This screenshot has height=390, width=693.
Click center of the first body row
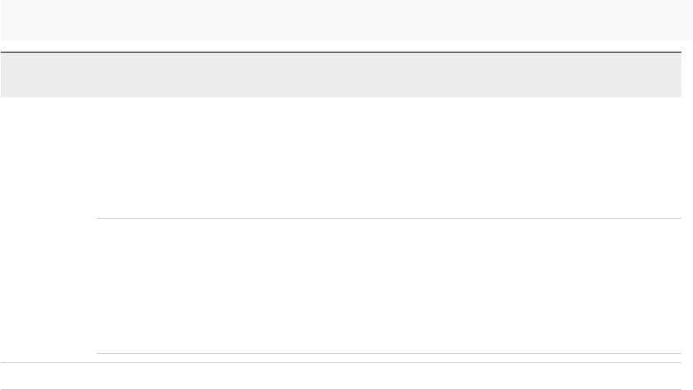point(389,158)
